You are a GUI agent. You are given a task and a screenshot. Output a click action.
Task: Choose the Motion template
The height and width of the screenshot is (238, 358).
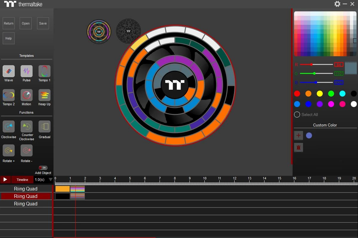[x=27, y=95]
